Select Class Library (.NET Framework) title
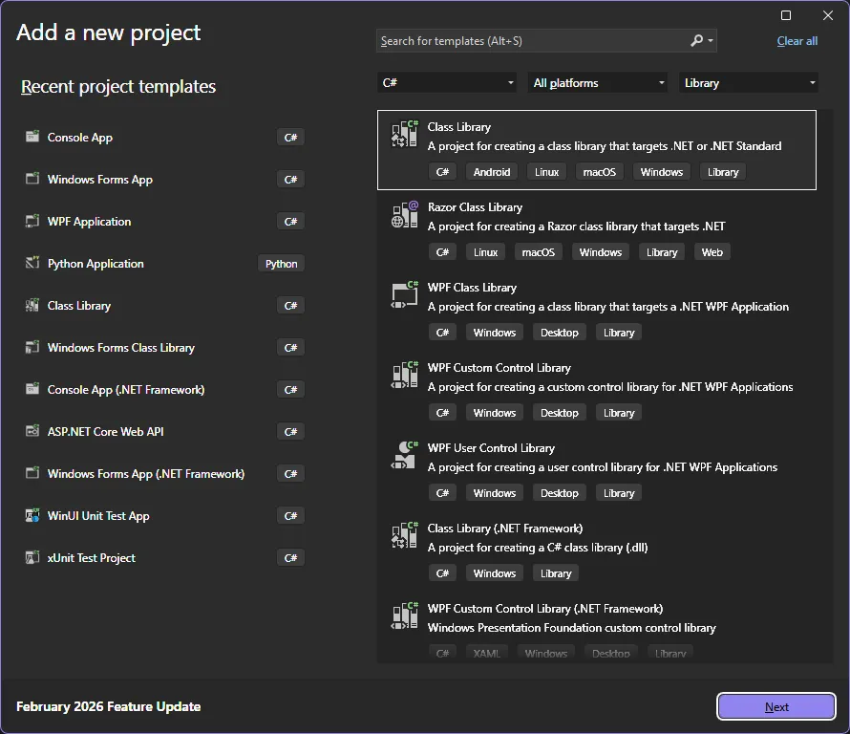 504,529
